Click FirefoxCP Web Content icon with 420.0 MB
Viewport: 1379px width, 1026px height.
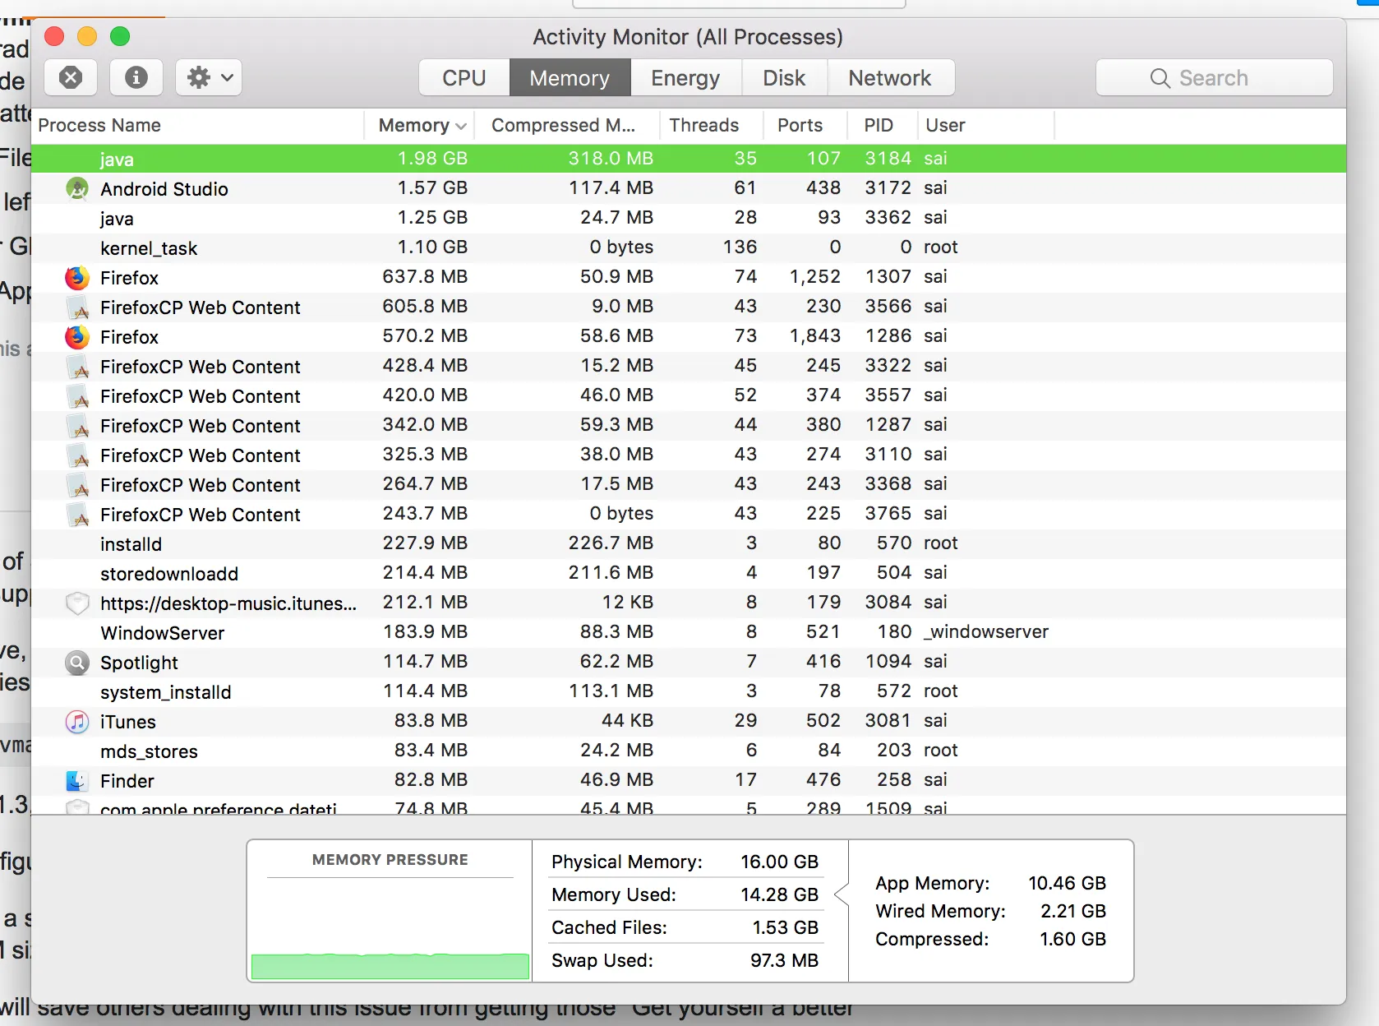tap(77, 396)
